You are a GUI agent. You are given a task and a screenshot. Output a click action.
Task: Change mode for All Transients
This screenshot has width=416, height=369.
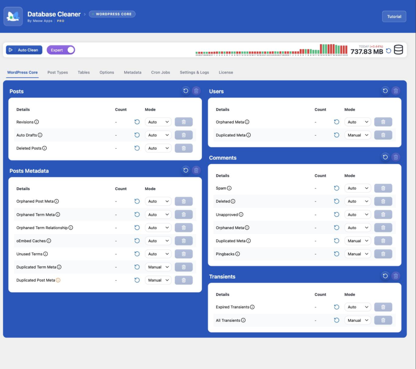click(x=357, y=320)
